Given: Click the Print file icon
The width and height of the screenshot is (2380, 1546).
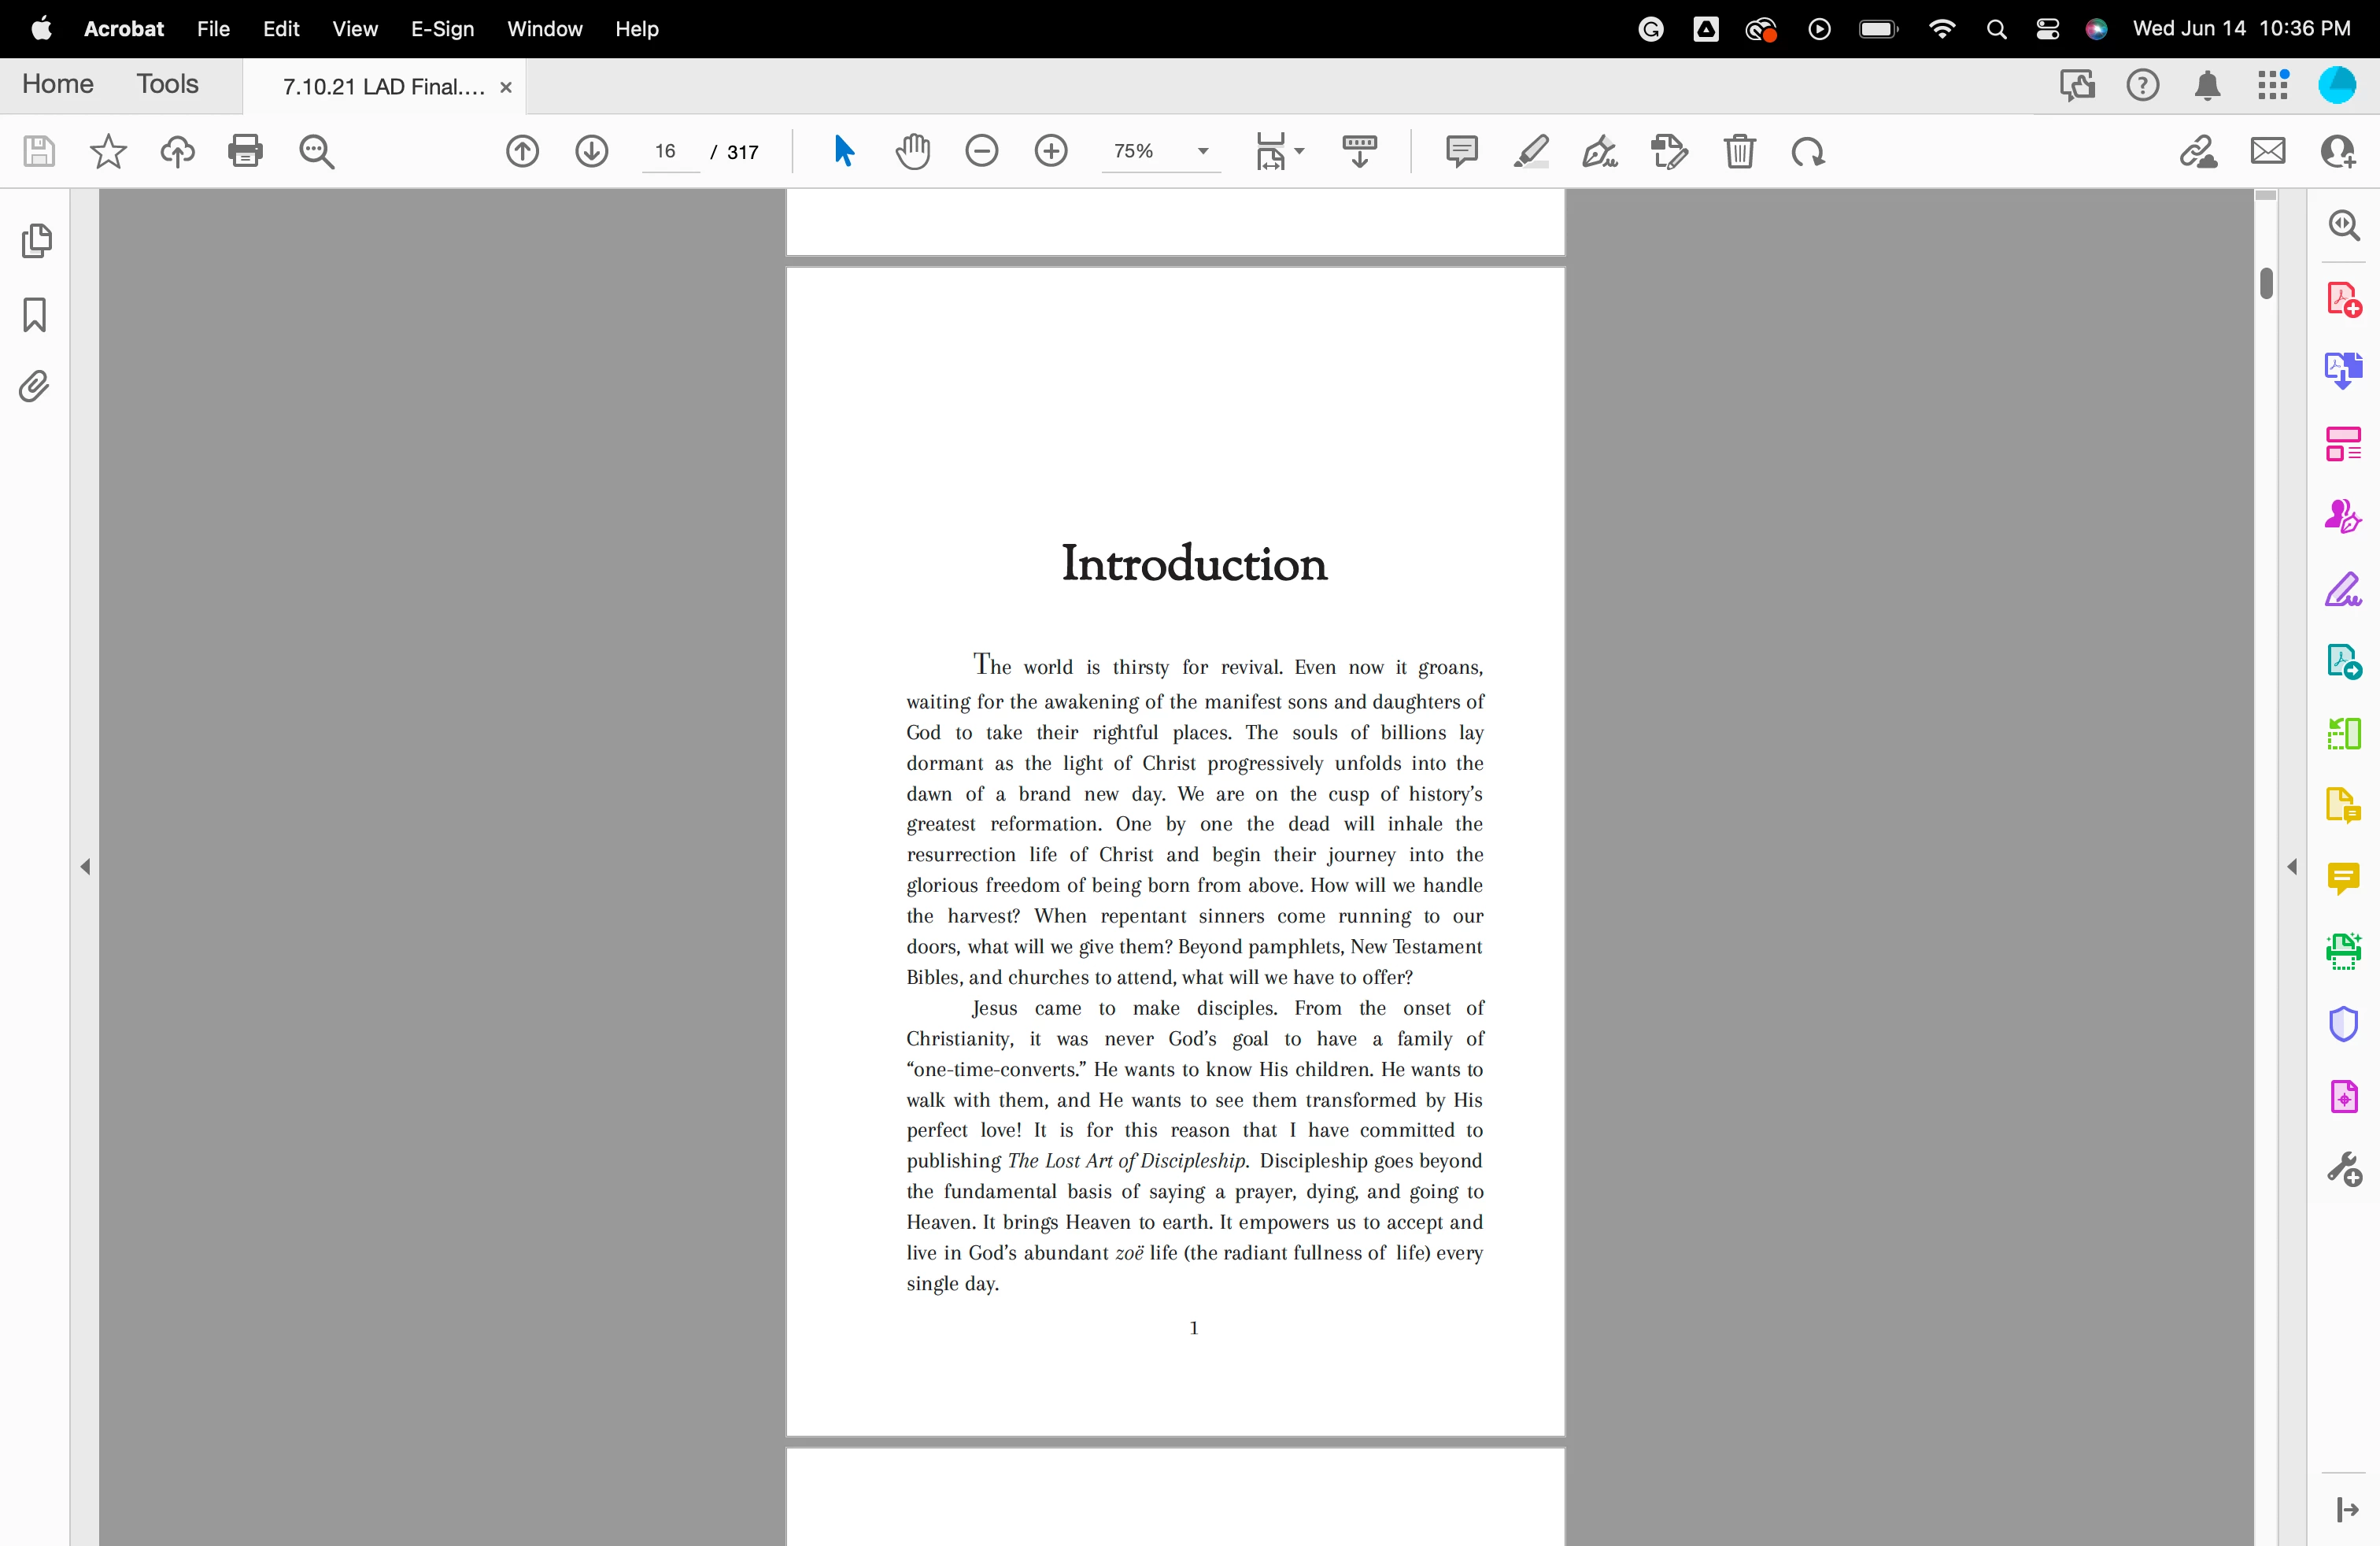Looking at the screenshot, I should (x=245, y=152).
